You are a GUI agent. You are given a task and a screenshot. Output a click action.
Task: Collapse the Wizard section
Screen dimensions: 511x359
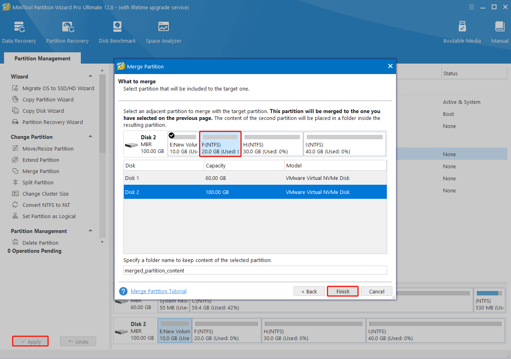click(90, 76)
